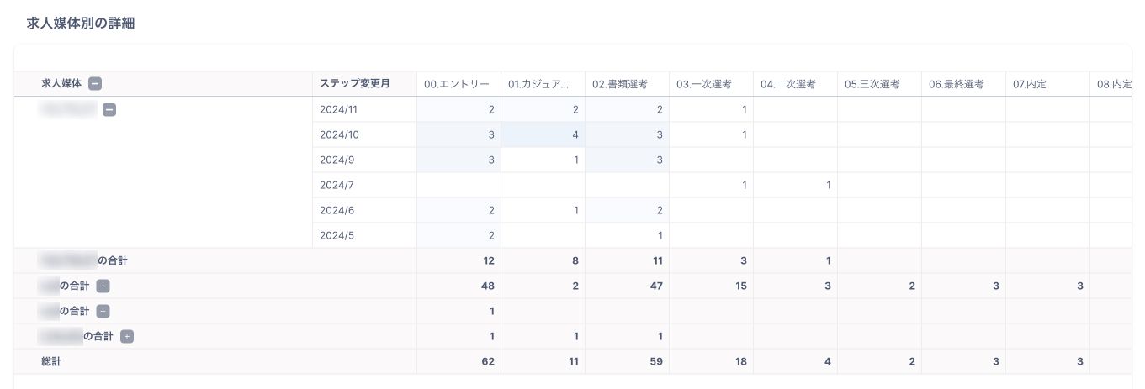Image resolution: width=1145 pixels, height=389 pixels.
Task: Click the 07.内定 column header
Action: 1030,84
